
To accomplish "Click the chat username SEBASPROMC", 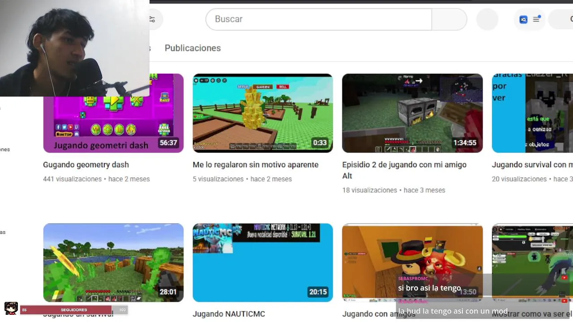I will [x=413, y=279].
